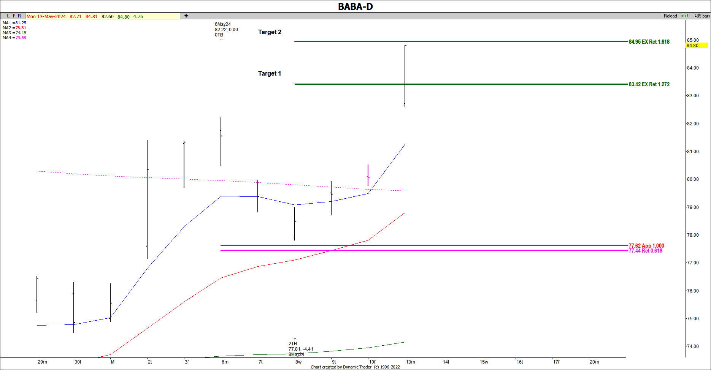This screenshot has height=370, width=711.
Task: Click the L button in chart header
Action: [8, 16]
